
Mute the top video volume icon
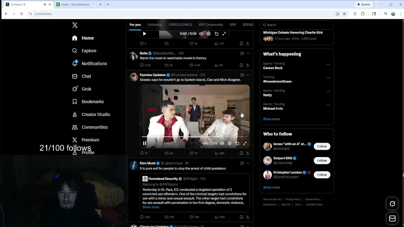coord(201,34)
